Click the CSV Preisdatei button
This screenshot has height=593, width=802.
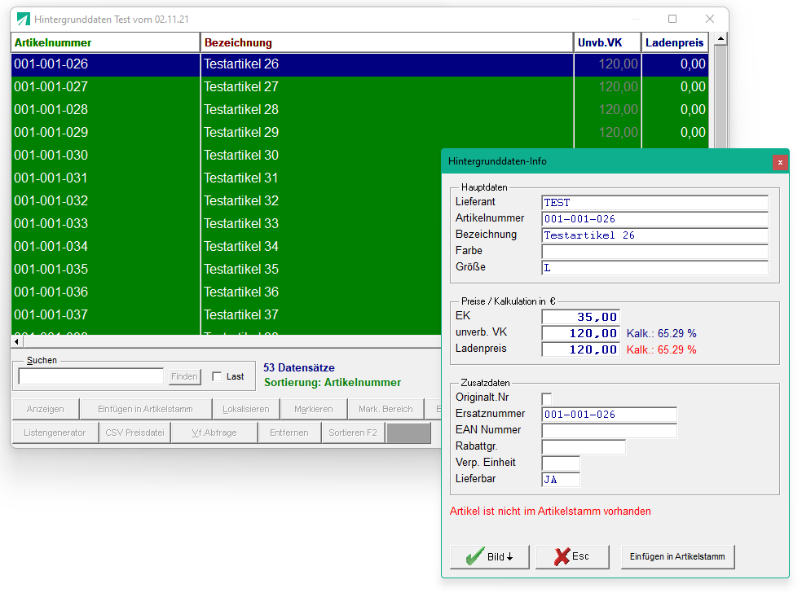[x=134, y=433]
